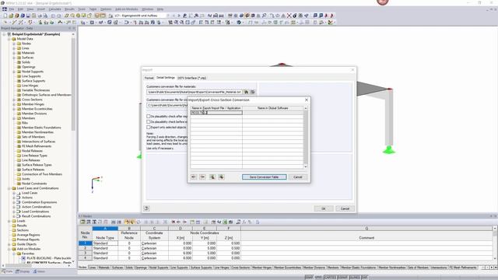Screen dimensions: 498x280
Task: Toggle Export only selected objects checkbox
Action: 149,128
